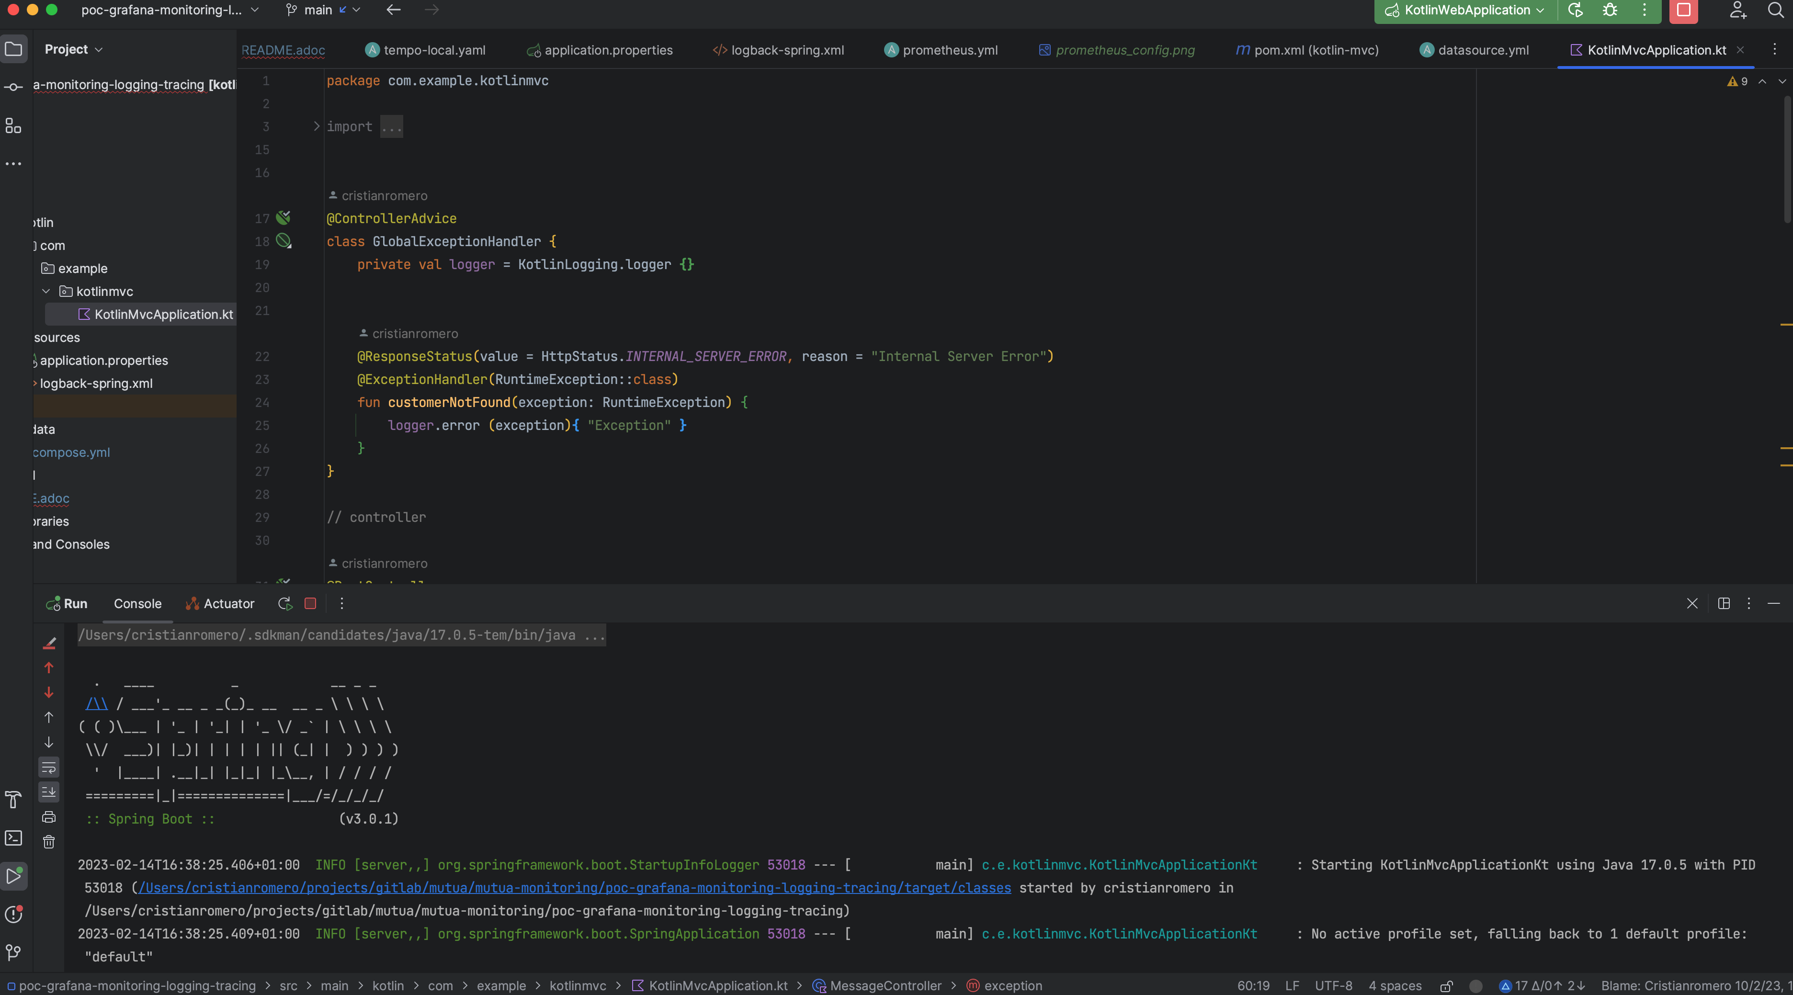Click the print console output icon

point(49,817)
